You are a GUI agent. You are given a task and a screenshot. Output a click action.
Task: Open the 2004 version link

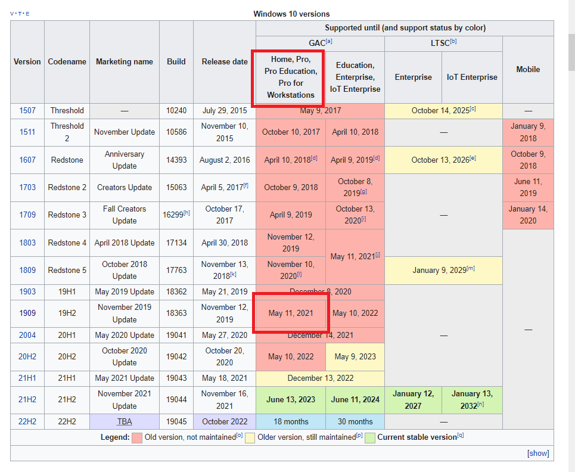pyautogui.click(x=27, y=335)
